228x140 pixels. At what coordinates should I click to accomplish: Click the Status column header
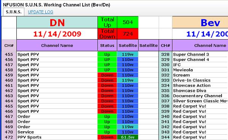[107, 45]
